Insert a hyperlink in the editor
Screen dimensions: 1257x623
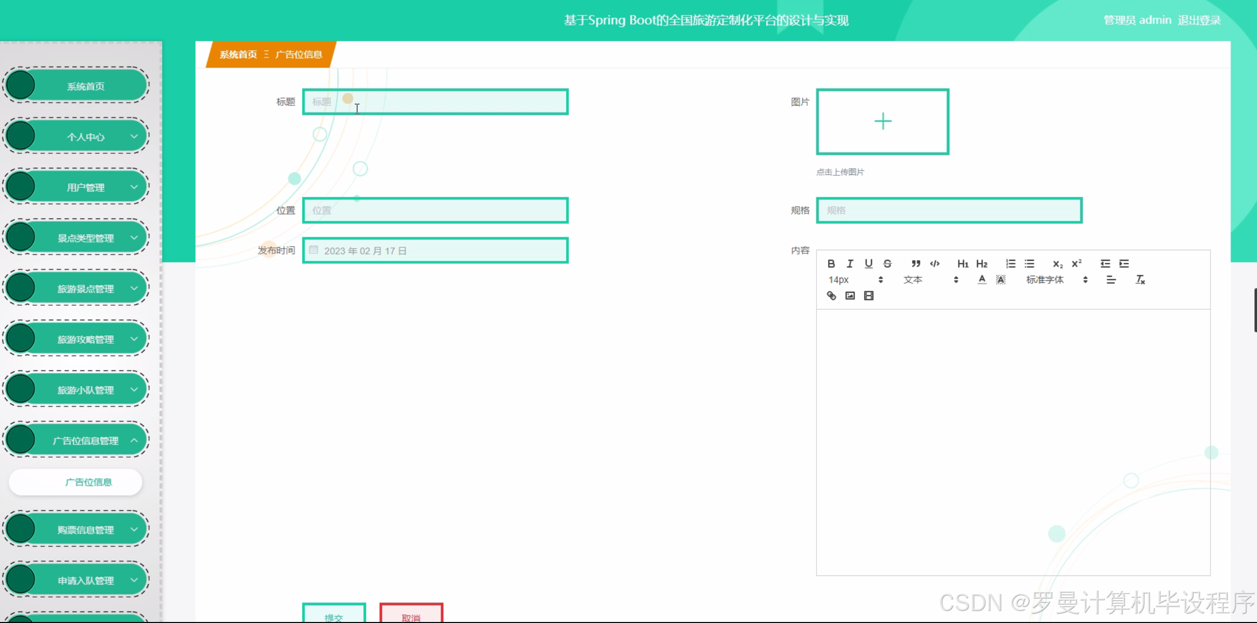pyautogui.click(x=831, y=296)
